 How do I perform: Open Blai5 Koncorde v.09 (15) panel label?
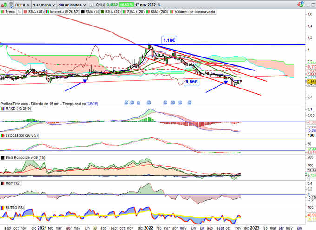[x=23, y=158]
